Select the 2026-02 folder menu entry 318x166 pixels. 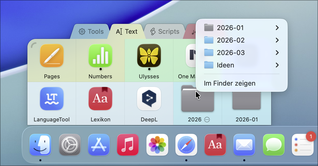click(x=231, y=40)
